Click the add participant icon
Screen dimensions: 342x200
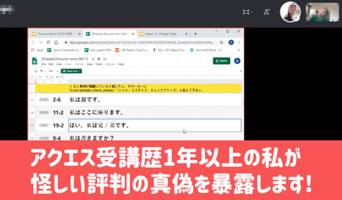(x=267, y=12)
